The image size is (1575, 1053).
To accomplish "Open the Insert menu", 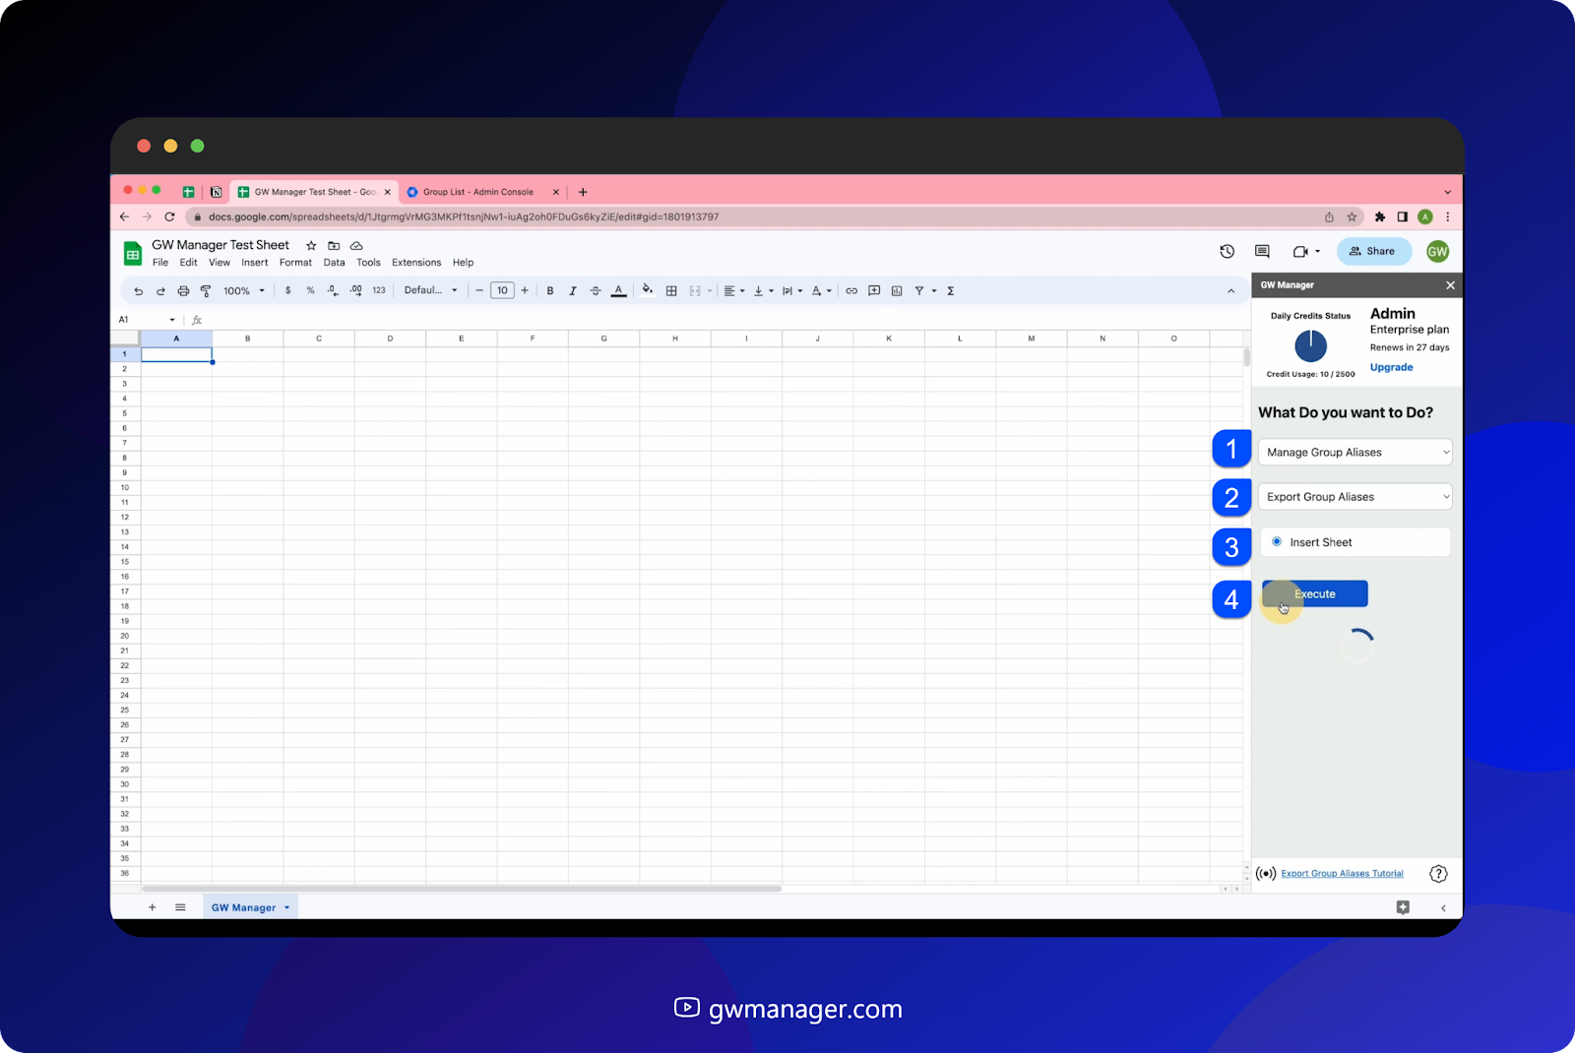I will (x=255, y=263).
